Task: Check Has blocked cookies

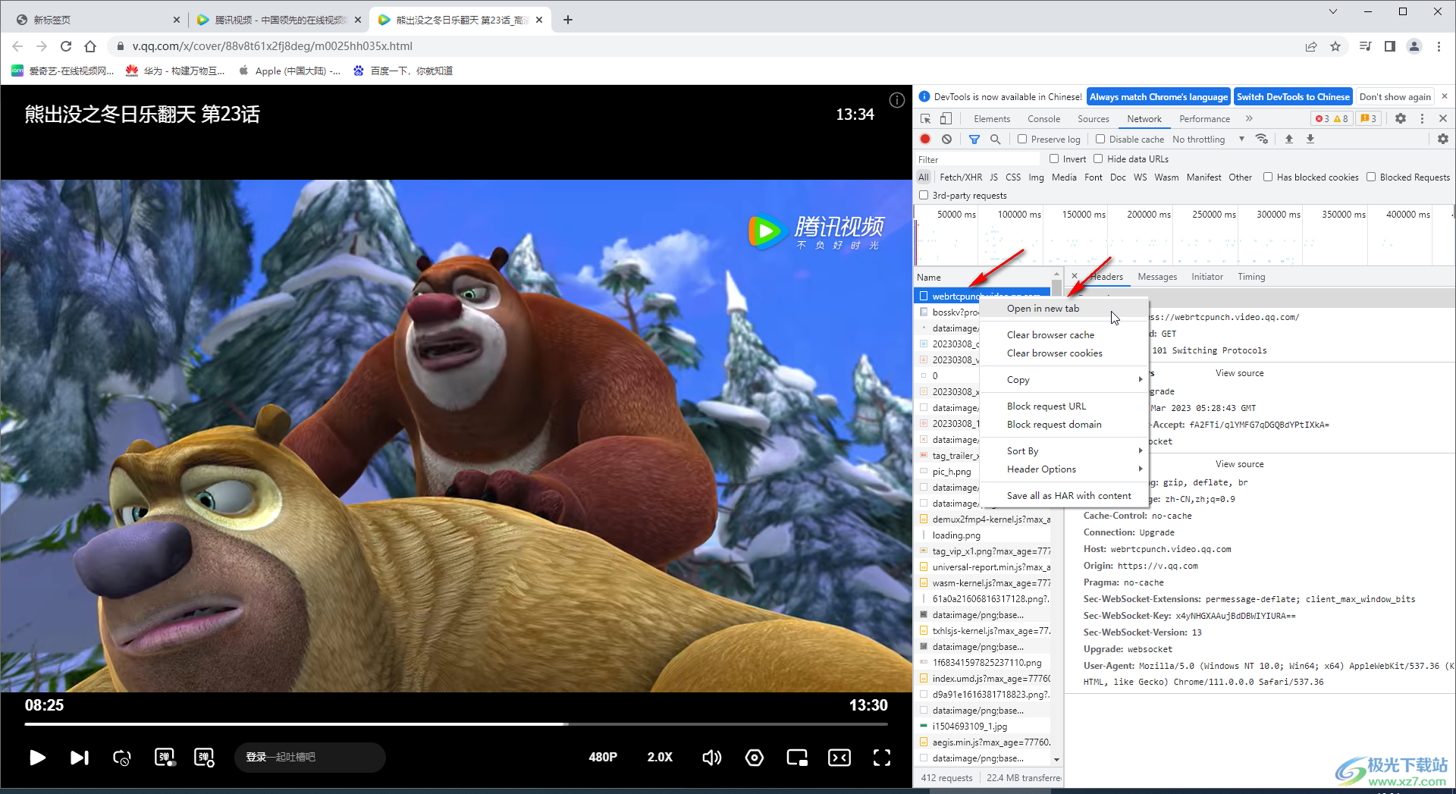Action: (x=1268, y=177)
